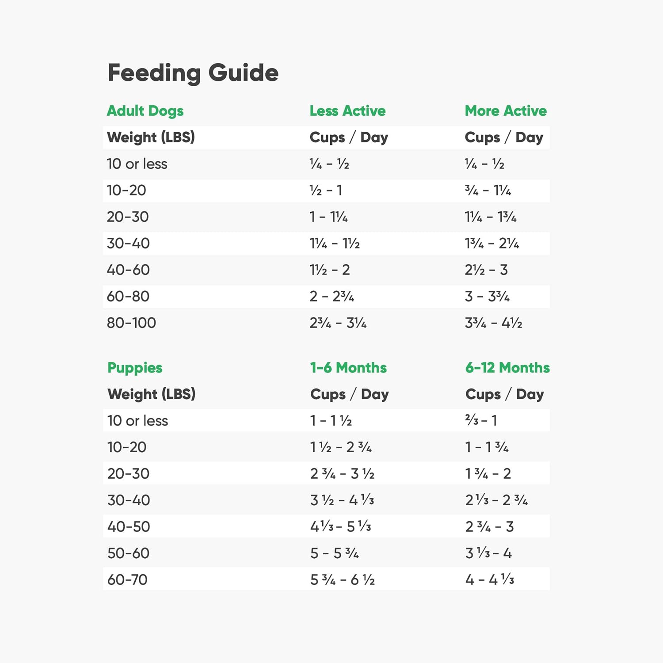The image size is (663, 663).
Task: Select the ⅔ – 1 cups value
Action: click(x=481, y=420)
